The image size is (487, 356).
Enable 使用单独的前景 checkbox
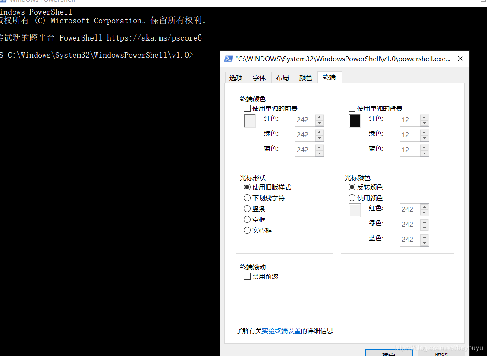tap(247, 108)
